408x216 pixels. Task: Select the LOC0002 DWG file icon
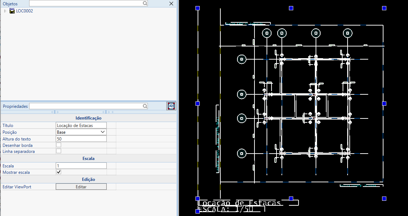point(12,11)
